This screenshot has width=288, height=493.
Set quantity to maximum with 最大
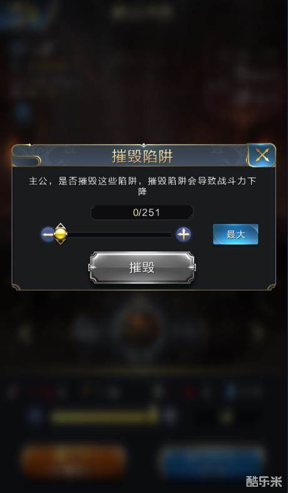(235, 234)
